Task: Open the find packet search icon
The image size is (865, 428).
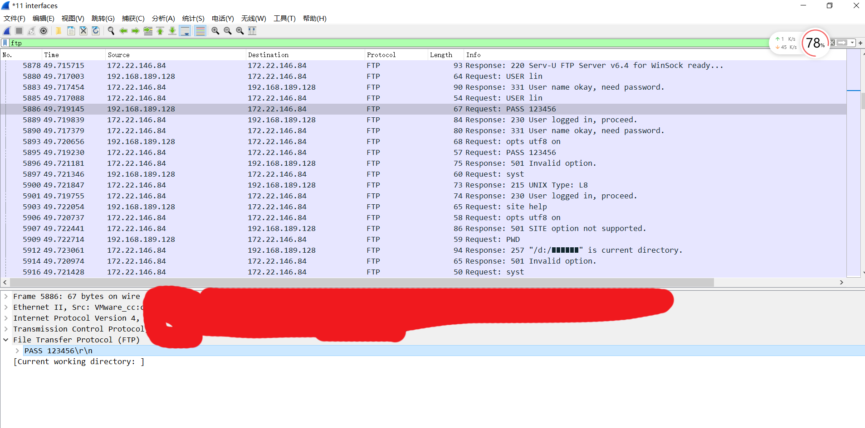Action: [x=111, y=31]
